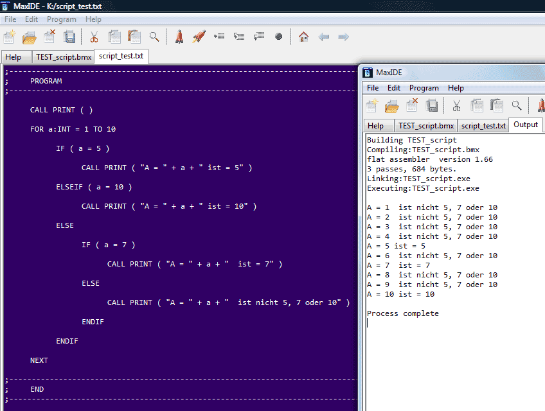Image resolution: width=545 pixels, height=411 pixels.
Task: Click the Forward arrow icon in toolbar
Action: click(343, 37)
